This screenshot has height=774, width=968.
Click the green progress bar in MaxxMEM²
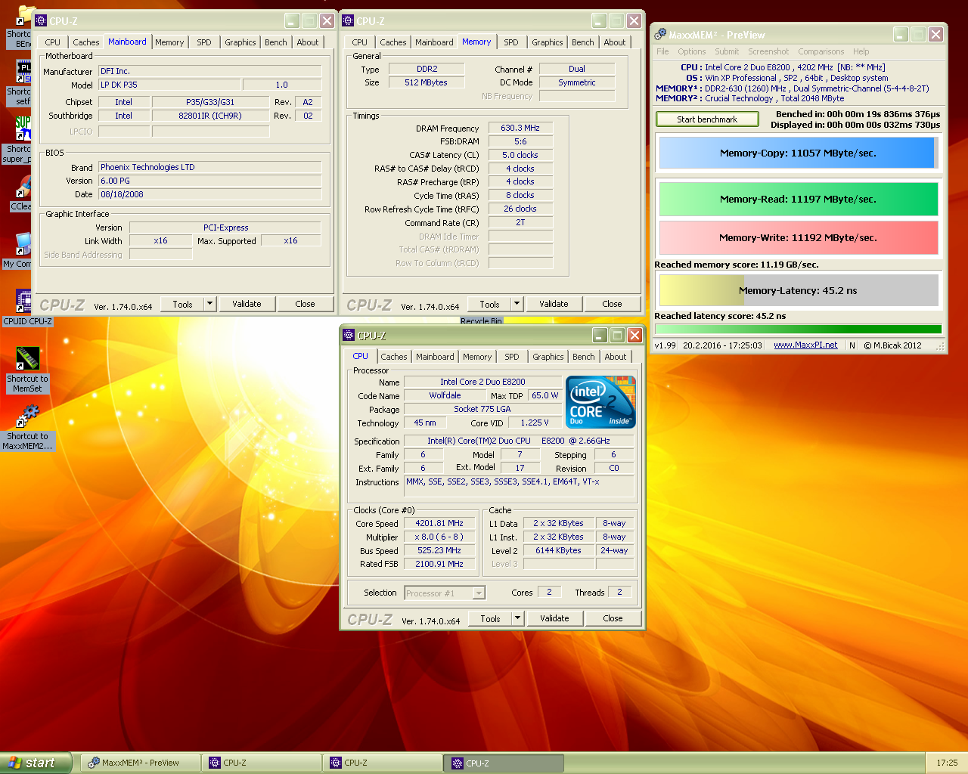798,329
